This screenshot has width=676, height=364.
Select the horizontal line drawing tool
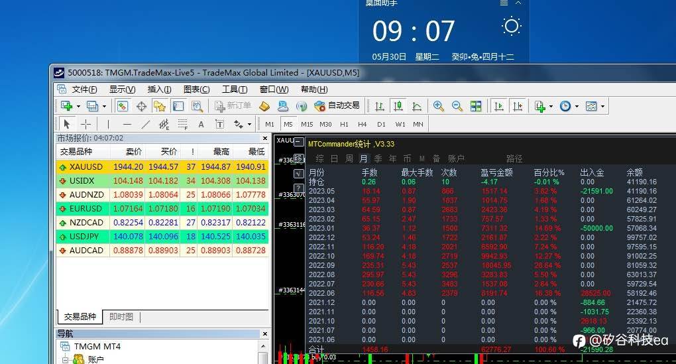[127, 124]
